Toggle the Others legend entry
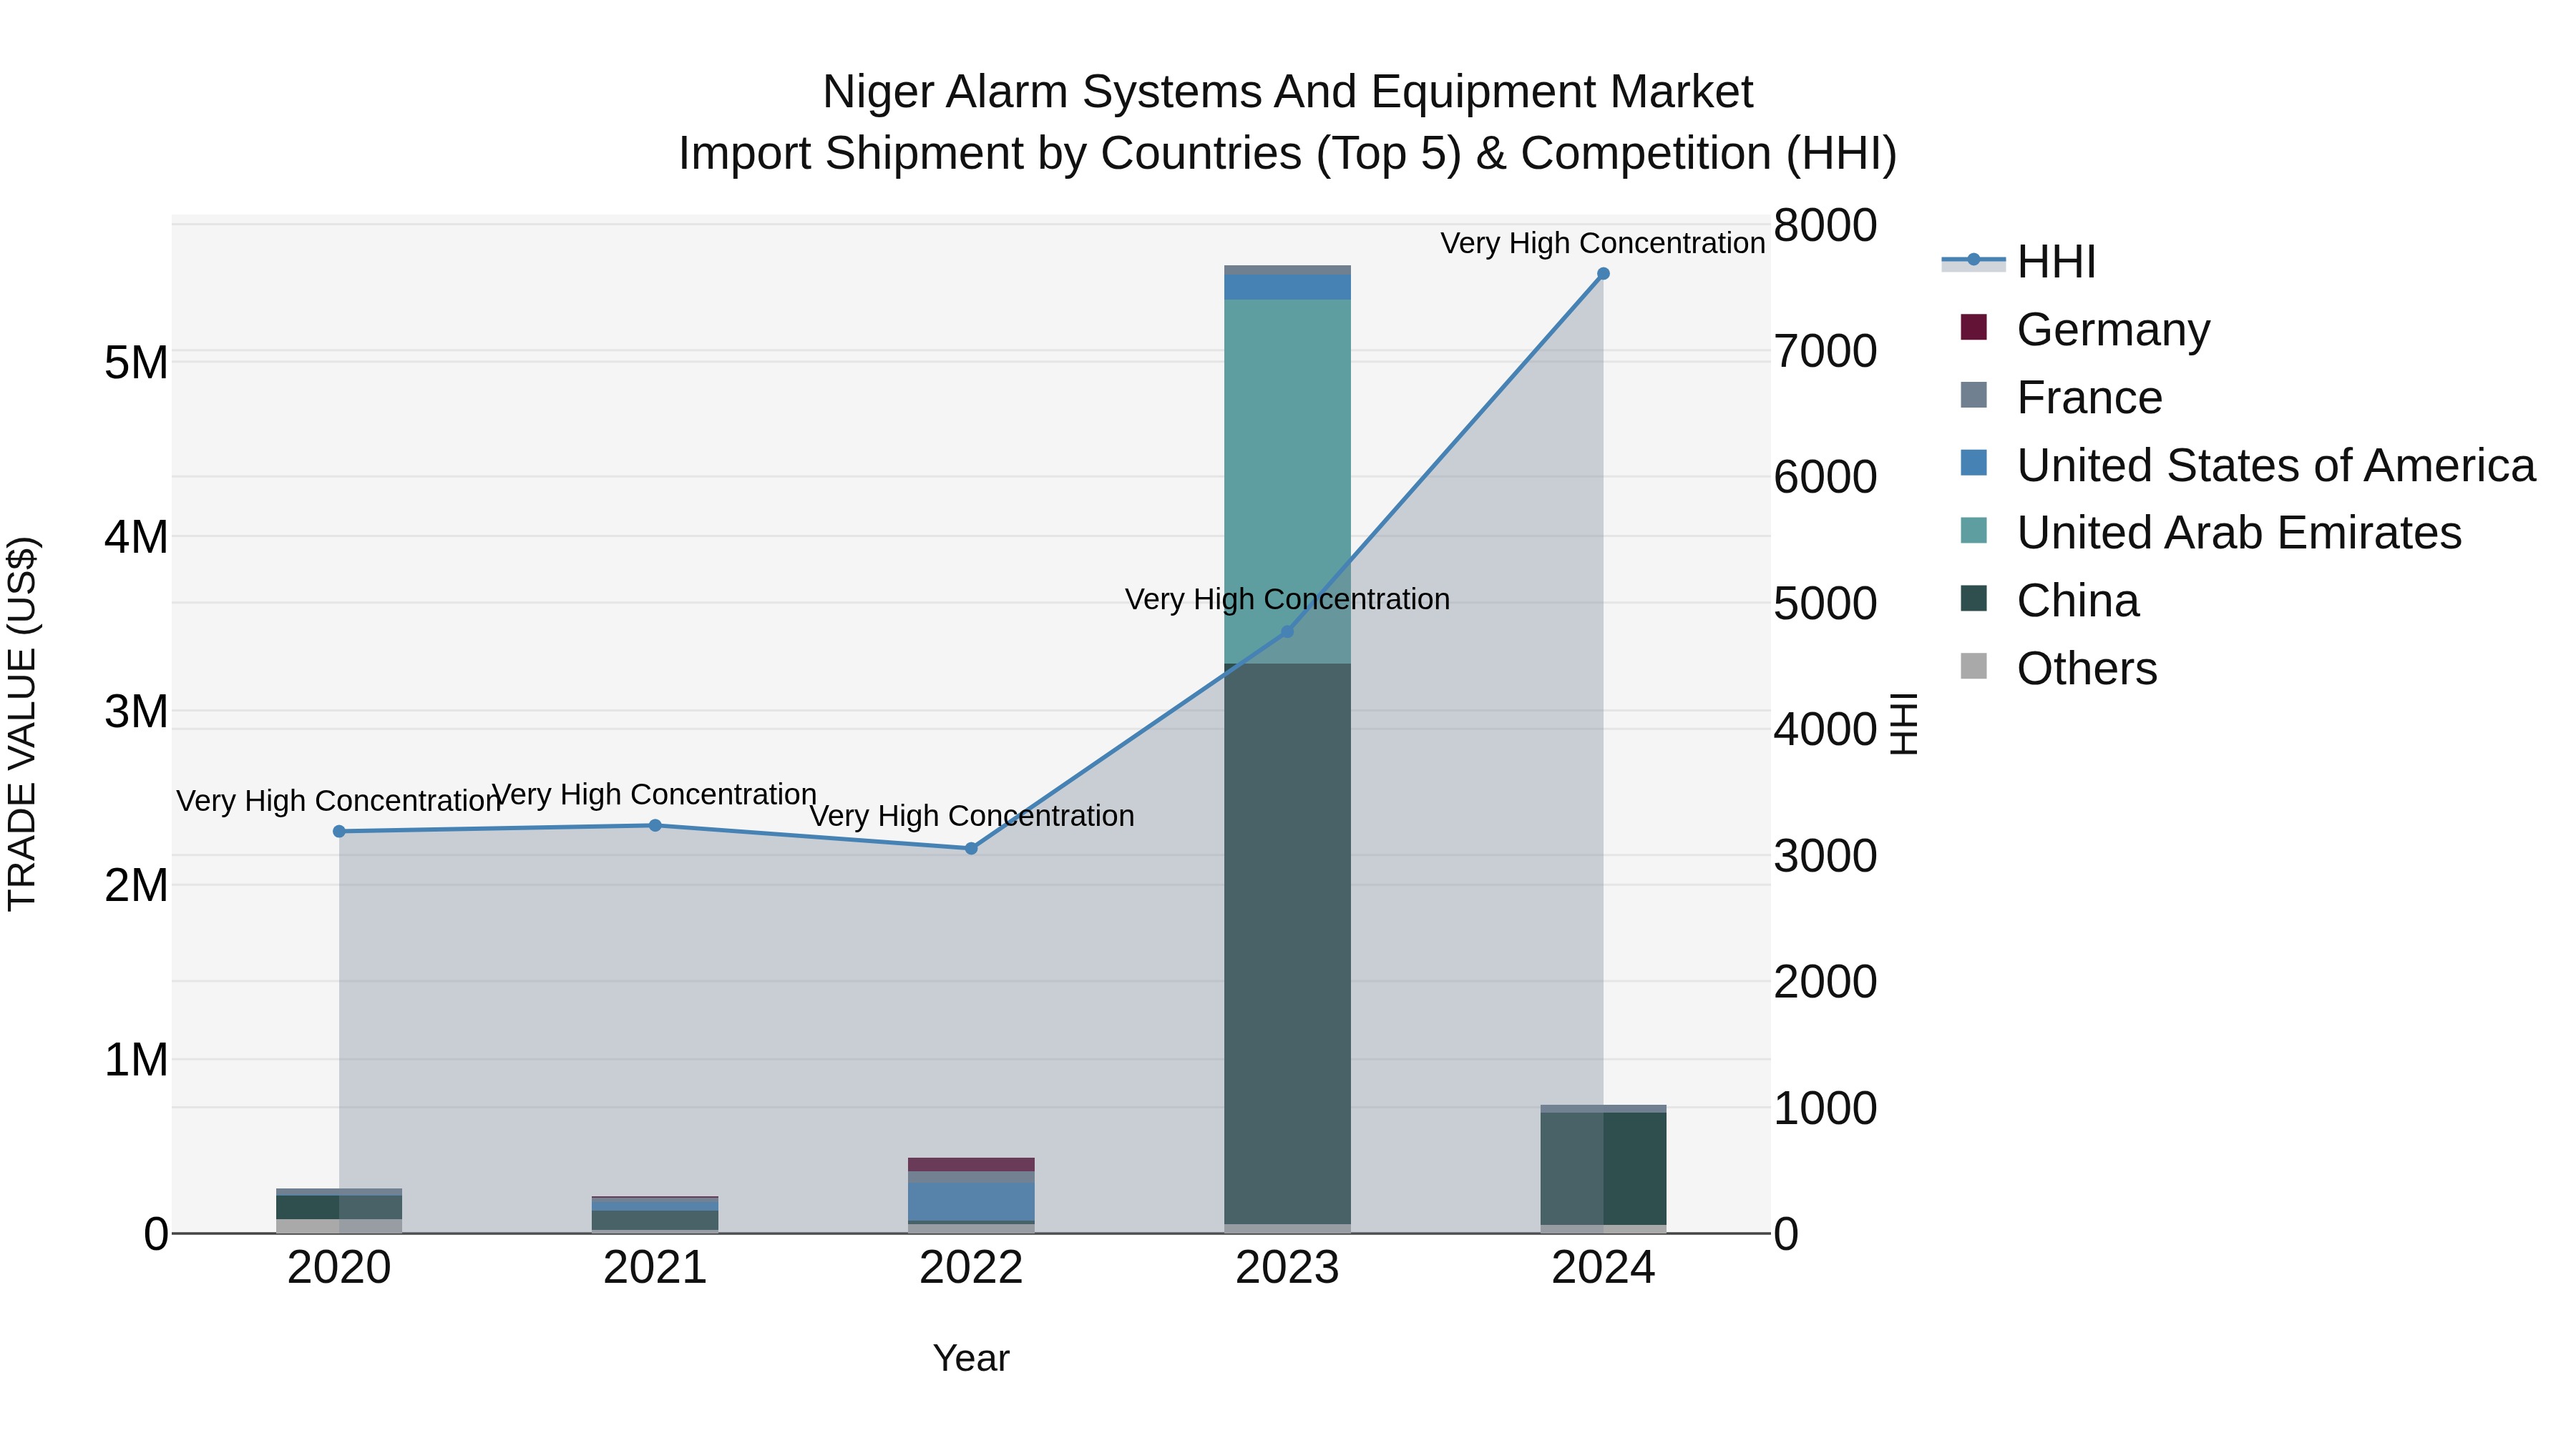The height and width of the screenshot is (1448, 2576). 2059,668
